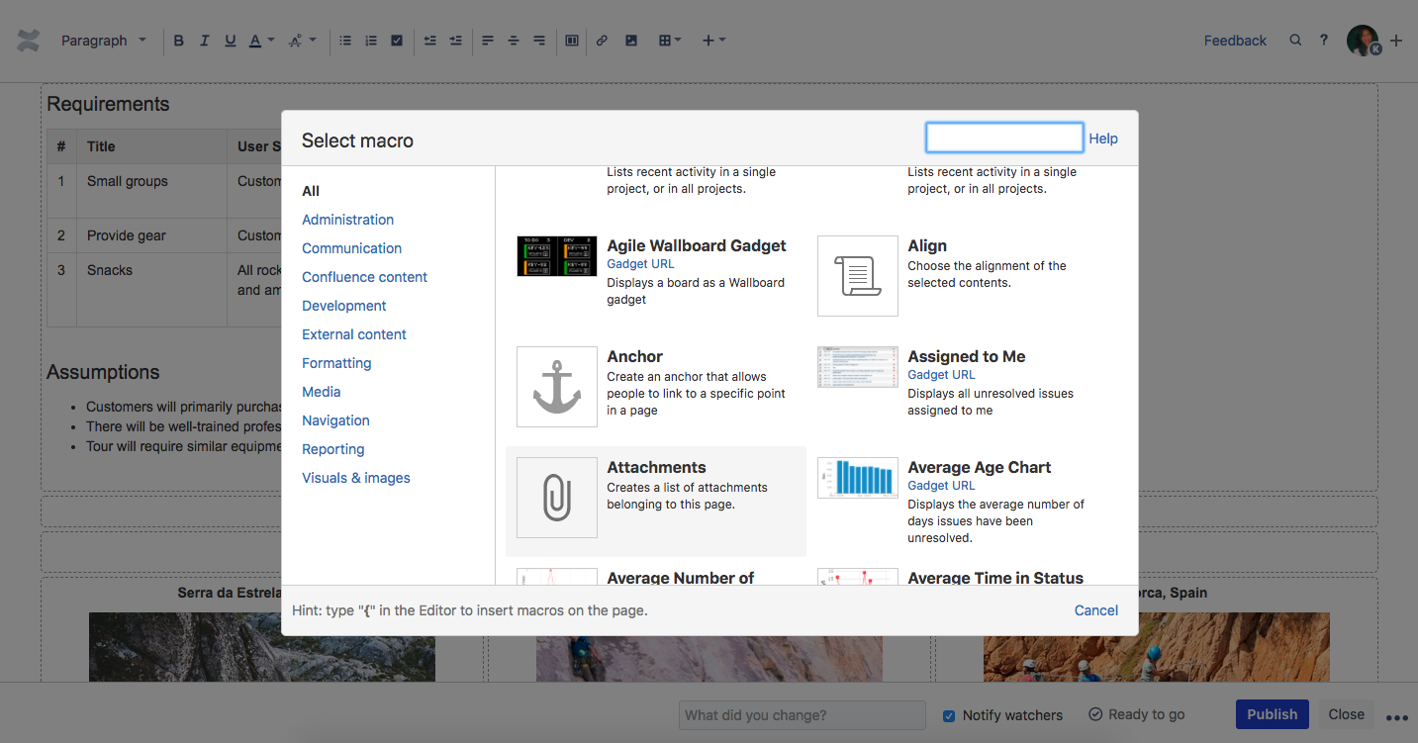Open the table insertion dropdown
This screenshot has height=743, width=1418.
(x=670, y=41)
